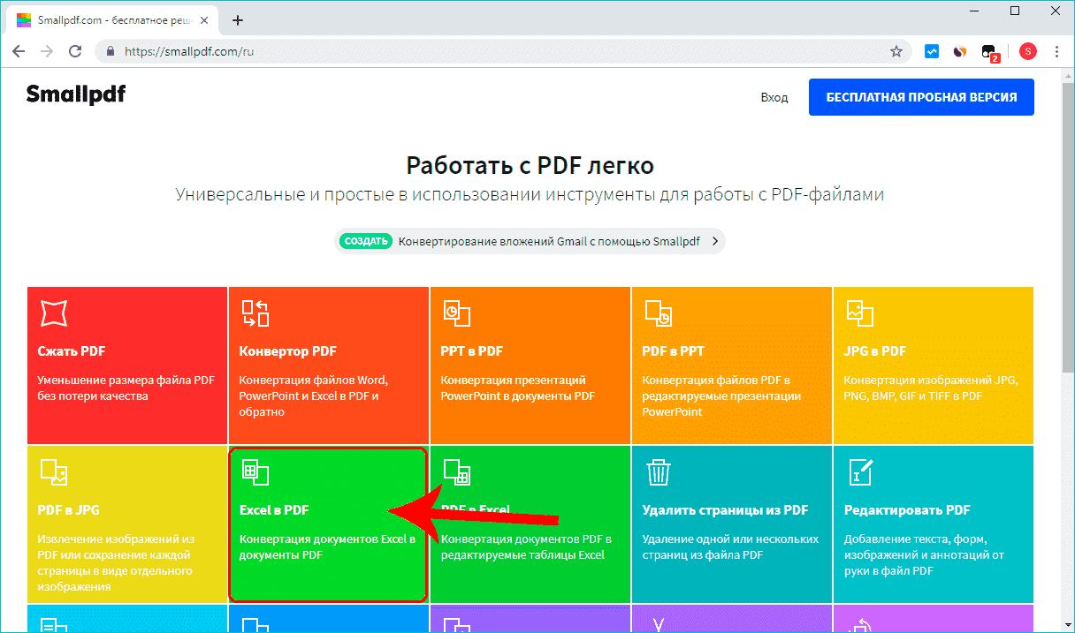Click the Конвертор PDF arrows icon
The height and width of the screenshot is (633, 1075).
[255, 312]
